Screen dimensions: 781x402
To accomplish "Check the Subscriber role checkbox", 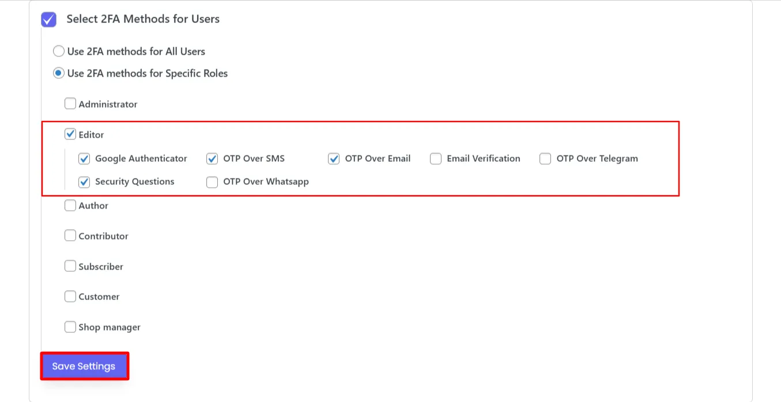I will pyautogui.click(x=70, y=266).
